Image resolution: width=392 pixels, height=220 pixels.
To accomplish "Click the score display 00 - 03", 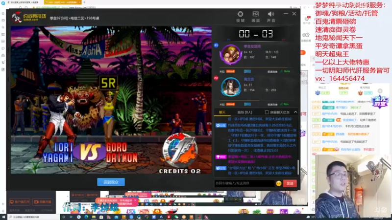I will [256, 34].
